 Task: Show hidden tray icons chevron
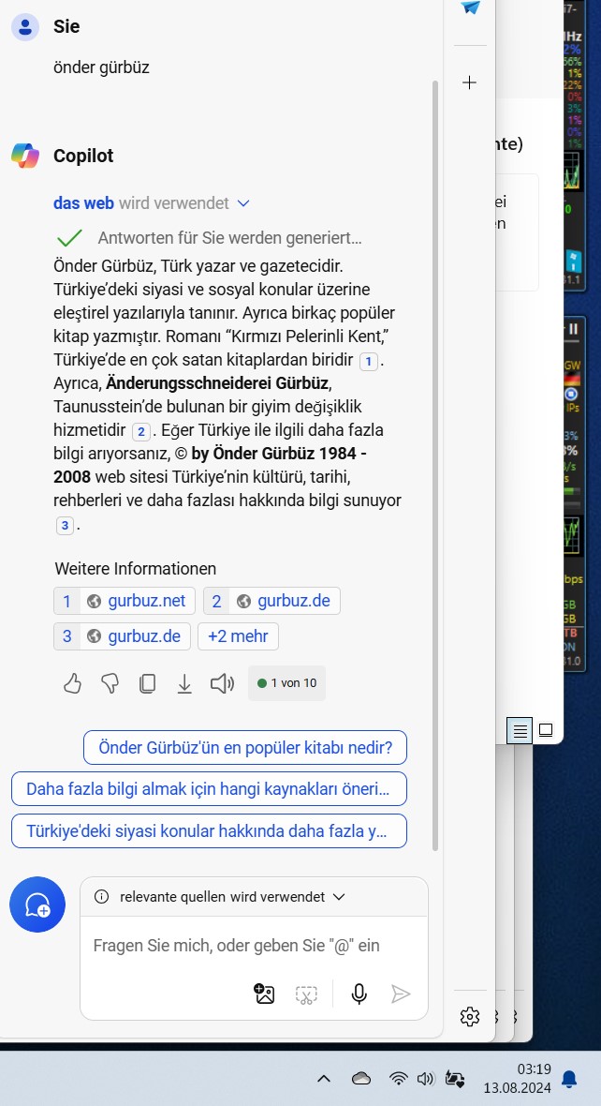coord(323,1079)
